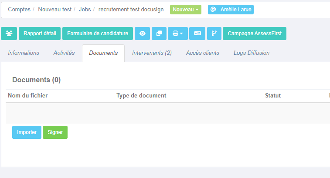Switch to the Activités tab
The height and width of the screenshot is (178, 330).
click(64, 53)
